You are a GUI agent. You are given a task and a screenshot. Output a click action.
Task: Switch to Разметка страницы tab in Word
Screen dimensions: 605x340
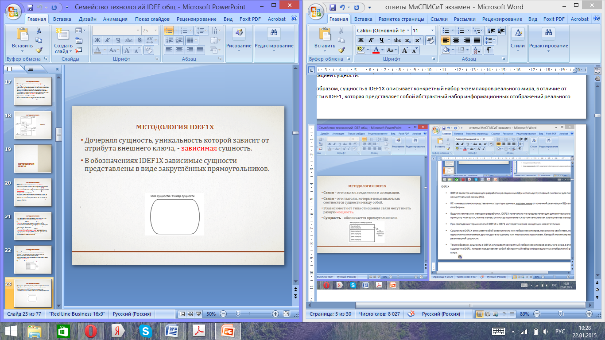pyautogui.click(x=401, y=19)
